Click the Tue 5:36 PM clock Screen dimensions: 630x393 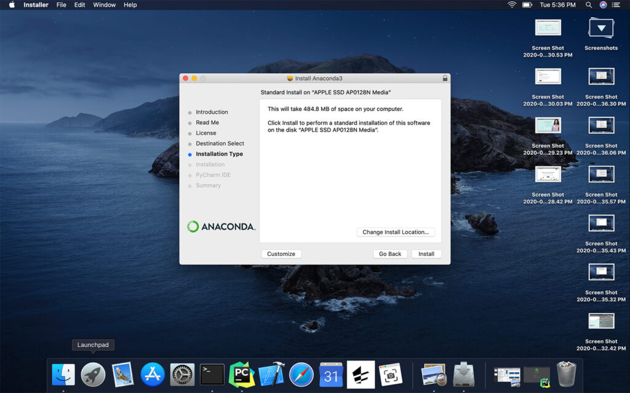[x=557, y=5]
